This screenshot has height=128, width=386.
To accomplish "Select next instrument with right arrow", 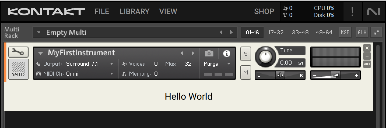I will (x=193, y=53).
